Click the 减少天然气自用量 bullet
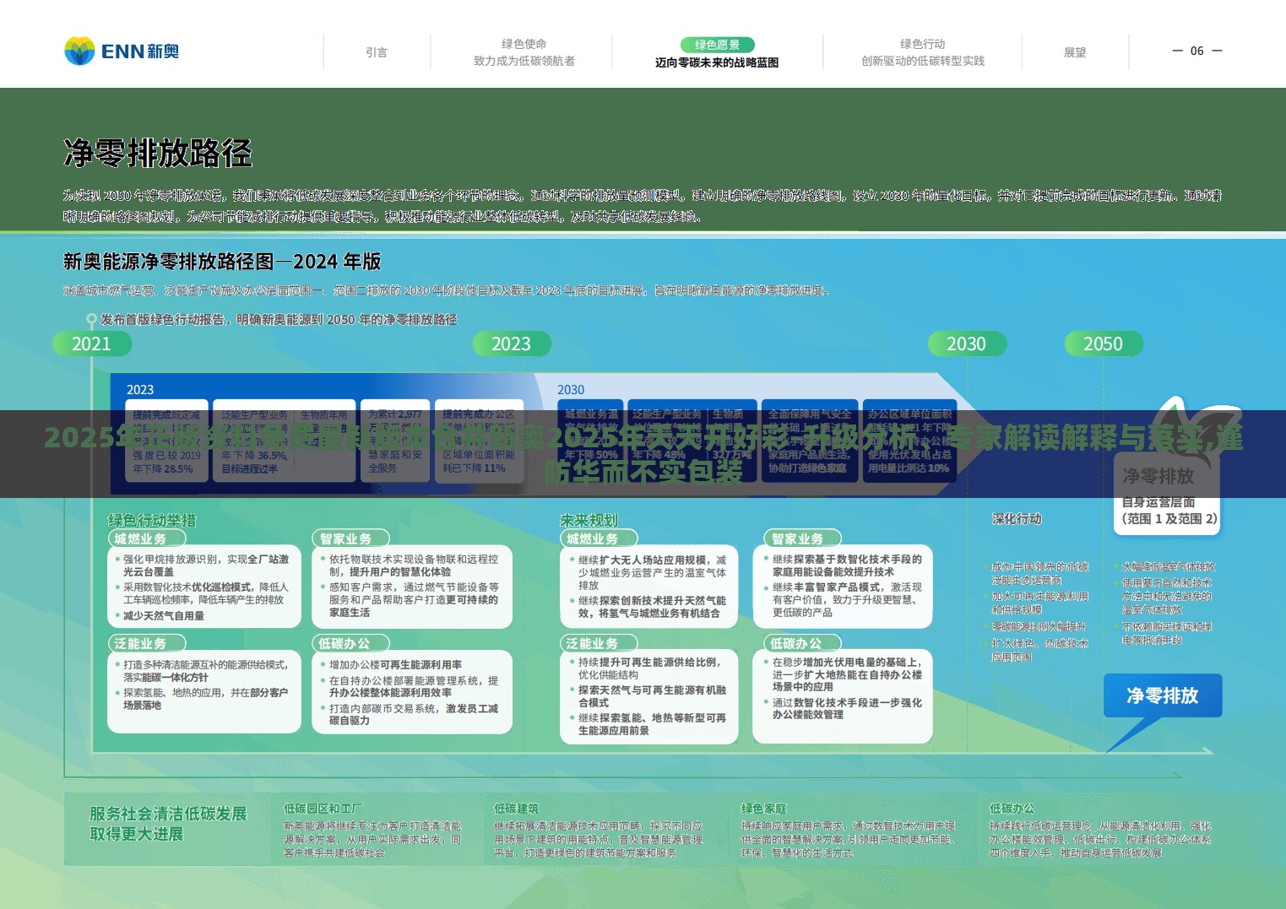 164,616
